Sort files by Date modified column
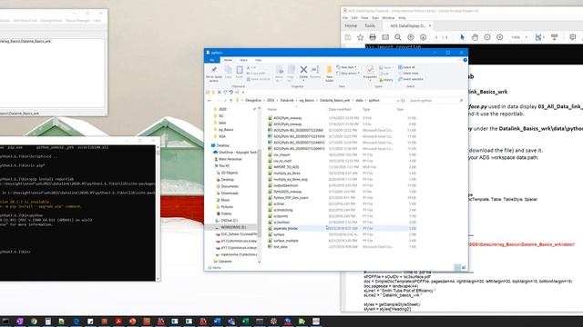The height and width of the screenshot is (327, 583). 340,109
